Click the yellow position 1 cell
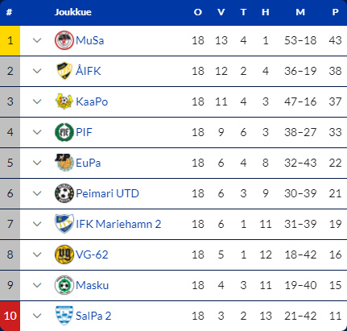Screen dimensions: 347x331 (x=10, y=40)
